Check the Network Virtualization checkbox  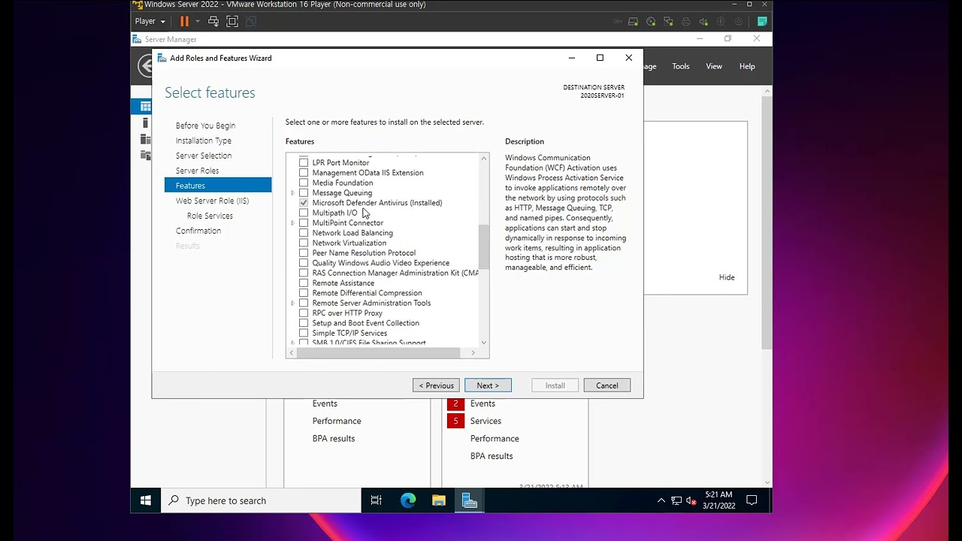(x=304, y=243)
